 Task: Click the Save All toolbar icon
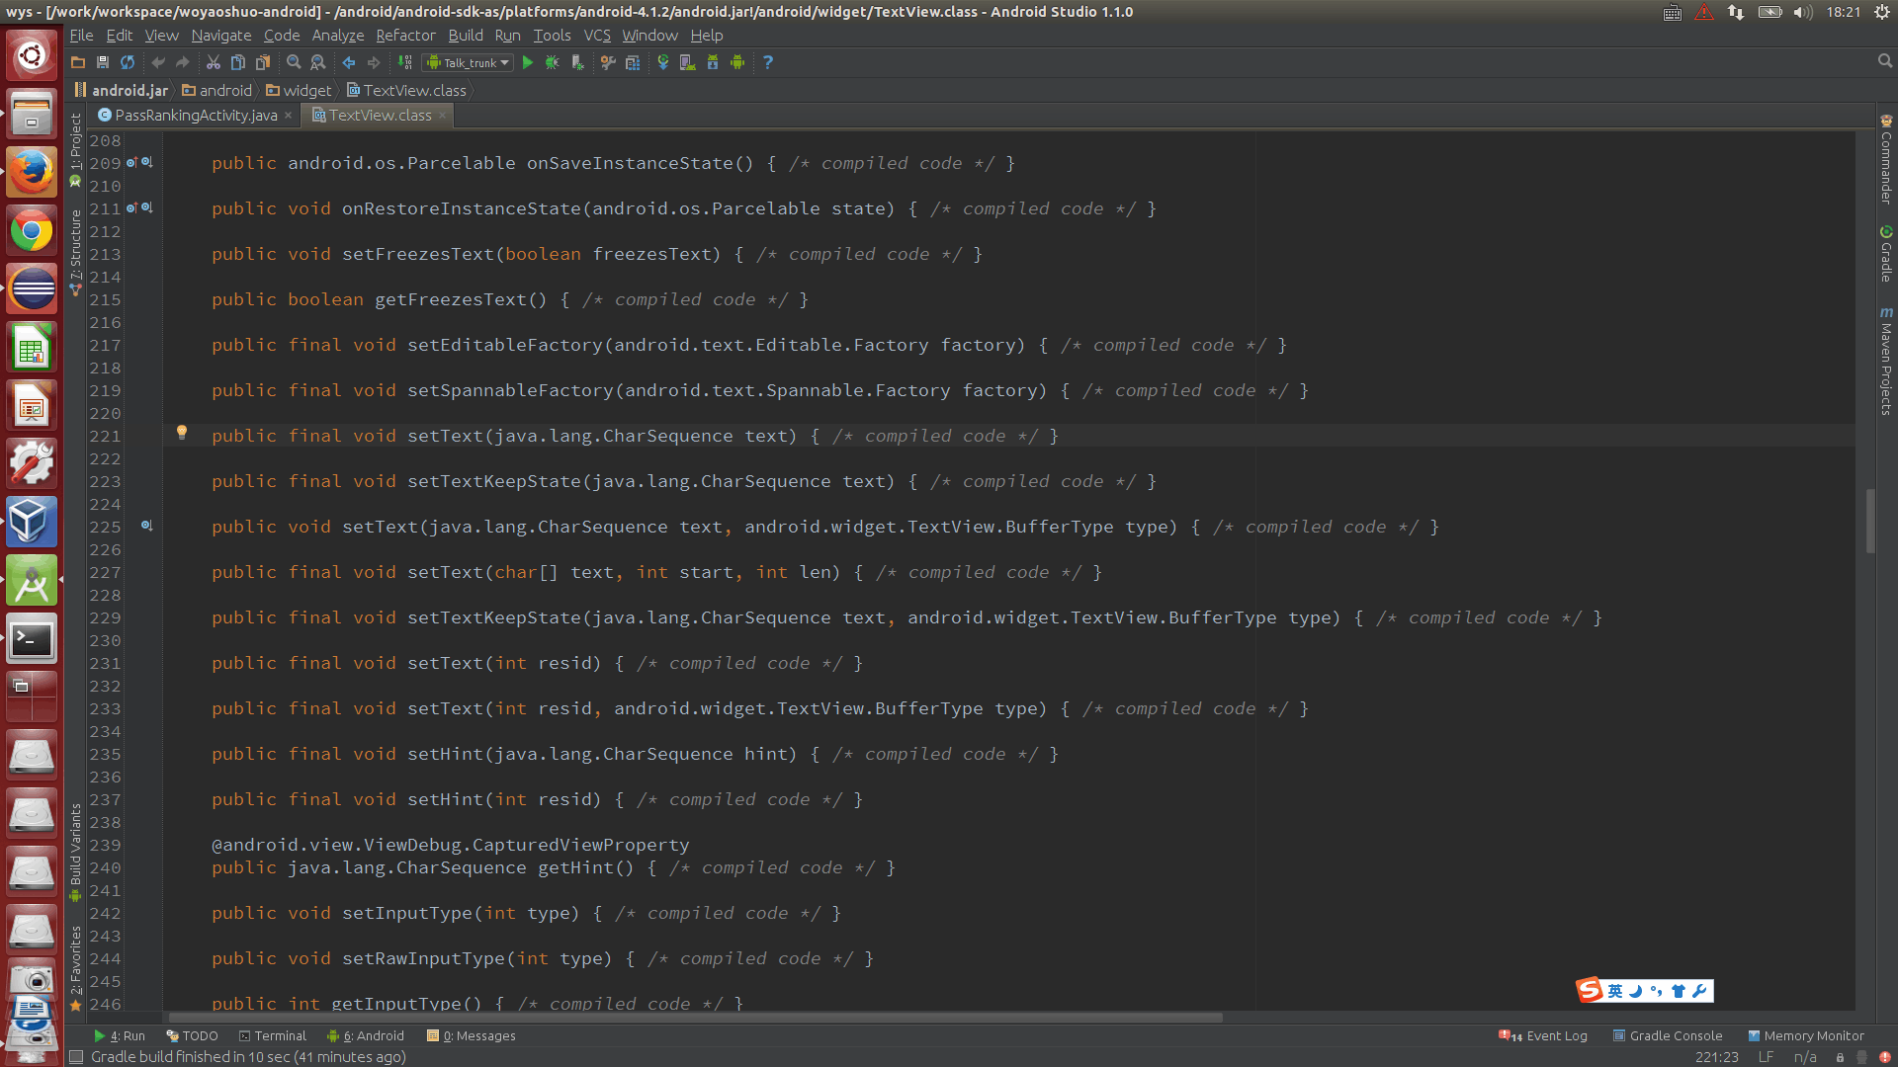[102, 62]
